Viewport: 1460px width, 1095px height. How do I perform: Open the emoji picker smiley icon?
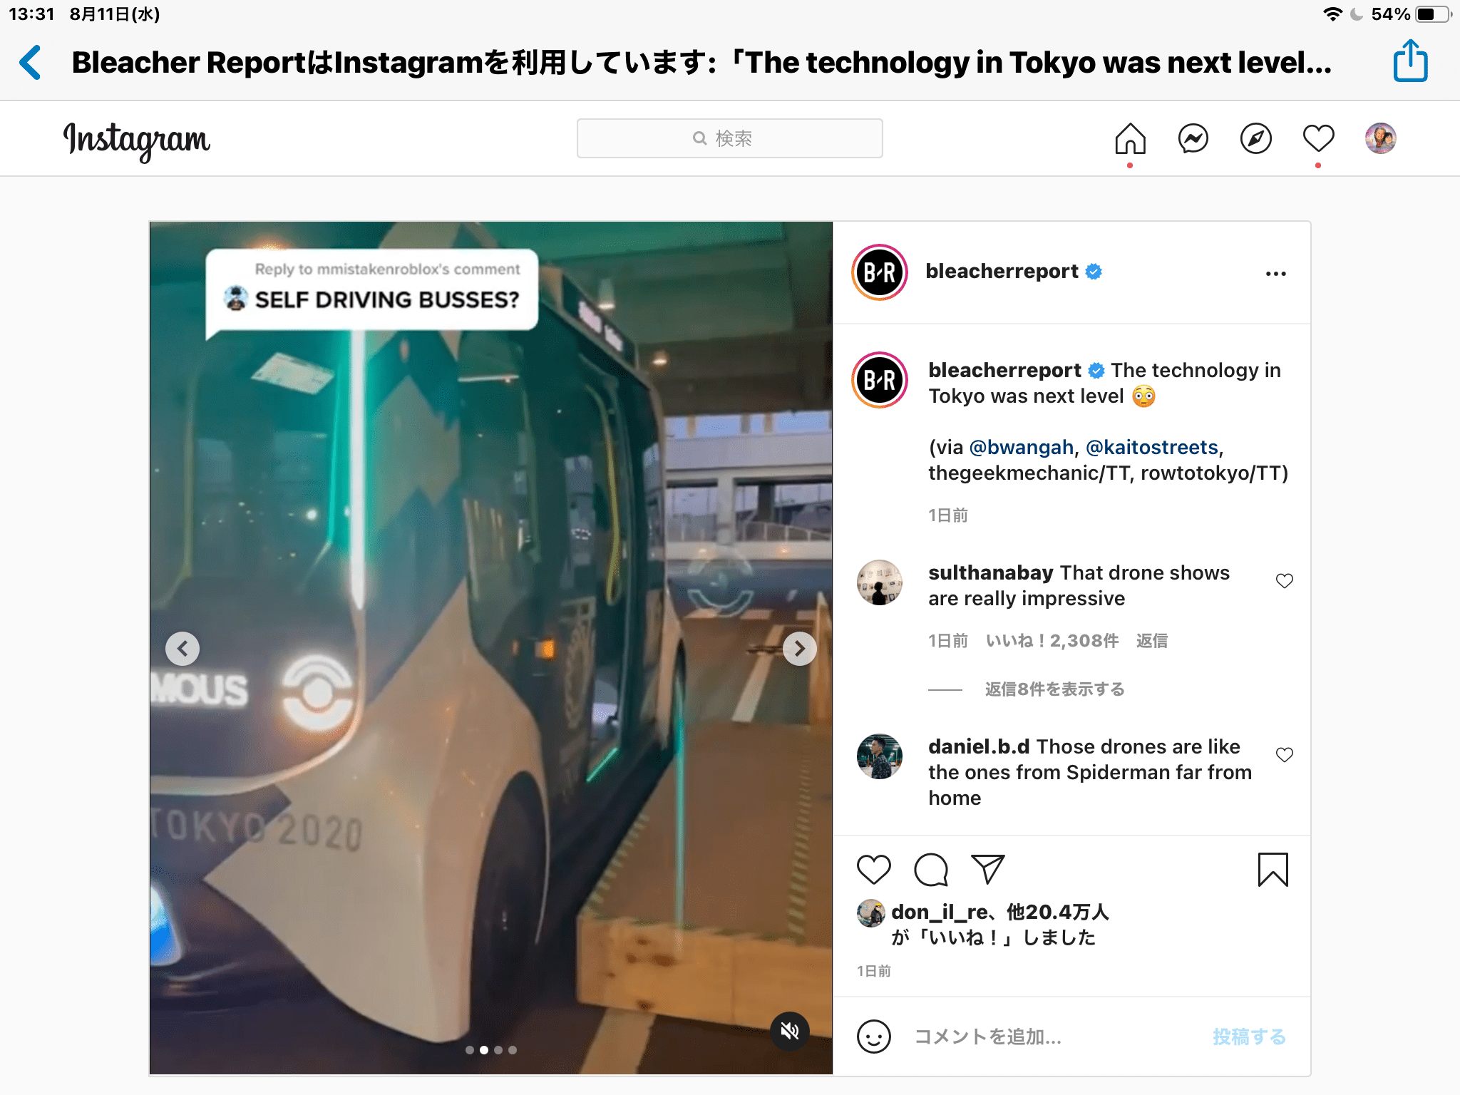pos(874,1037)
